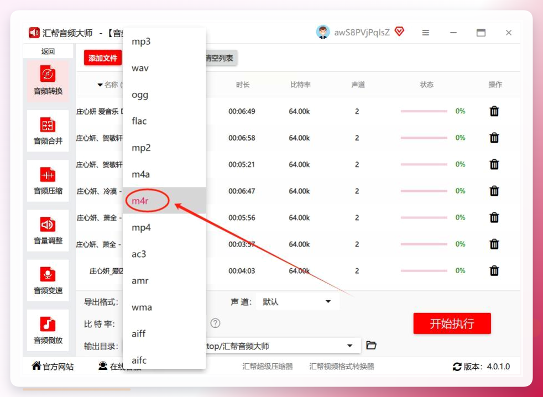Choose mp2 in the format dropdown
543x397 pixels.
164,148
